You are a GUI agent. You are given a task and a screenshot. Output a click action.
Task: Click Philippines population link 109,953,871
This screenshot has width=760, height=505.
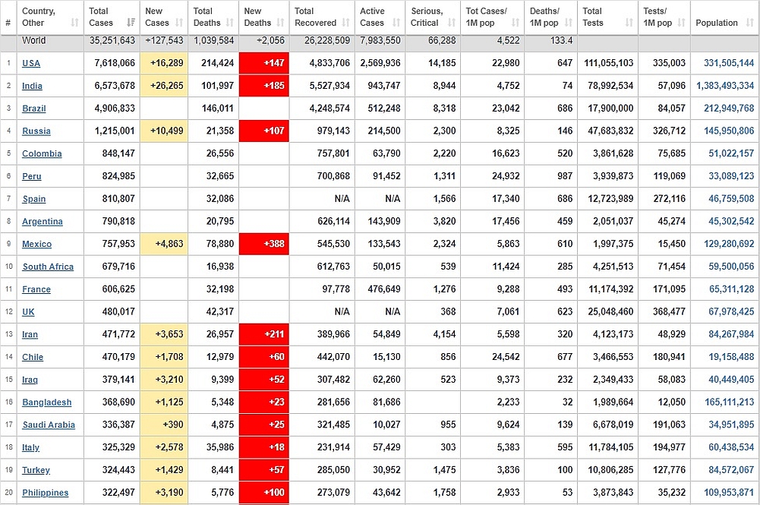[x=729, y=493]
